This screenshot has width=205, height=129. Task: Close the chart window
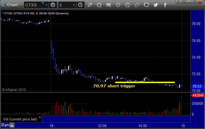point(200,2)
